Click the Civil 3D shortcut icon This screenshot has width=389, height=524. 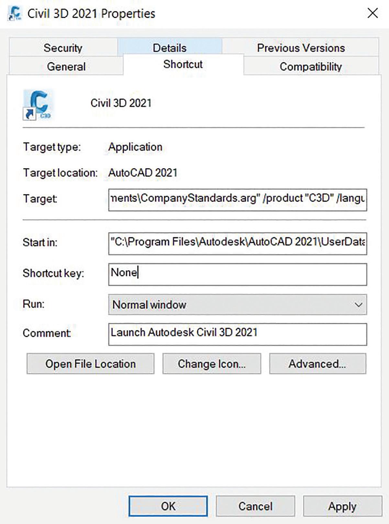38,105
